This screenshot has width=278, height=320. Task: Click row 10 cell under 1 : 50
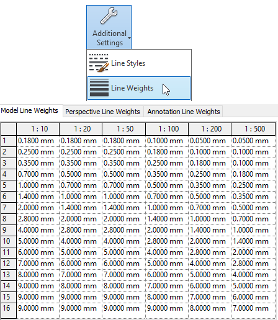(x=123, y=241)
